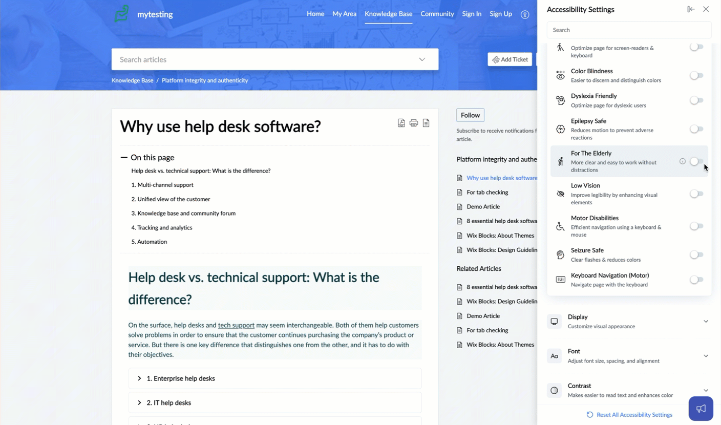Toggle the screen-readers & keyboard optimization switch
This screenshot has height=425, width=721.
[696, 47]
